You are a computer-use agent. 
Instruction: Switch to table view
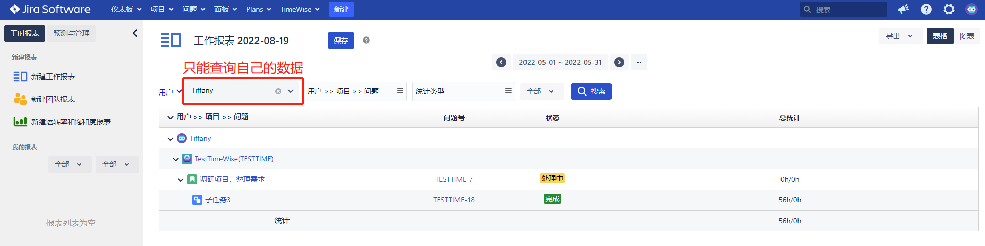coord(940,36)
